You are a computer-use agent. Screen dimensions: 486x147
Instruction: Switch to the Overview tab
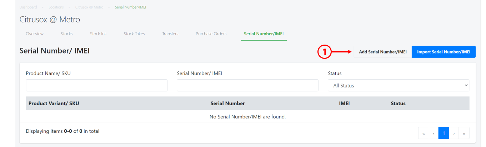point(35,34)
